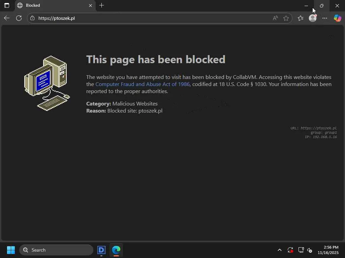Click the taskbar Search box

[56, 250]
